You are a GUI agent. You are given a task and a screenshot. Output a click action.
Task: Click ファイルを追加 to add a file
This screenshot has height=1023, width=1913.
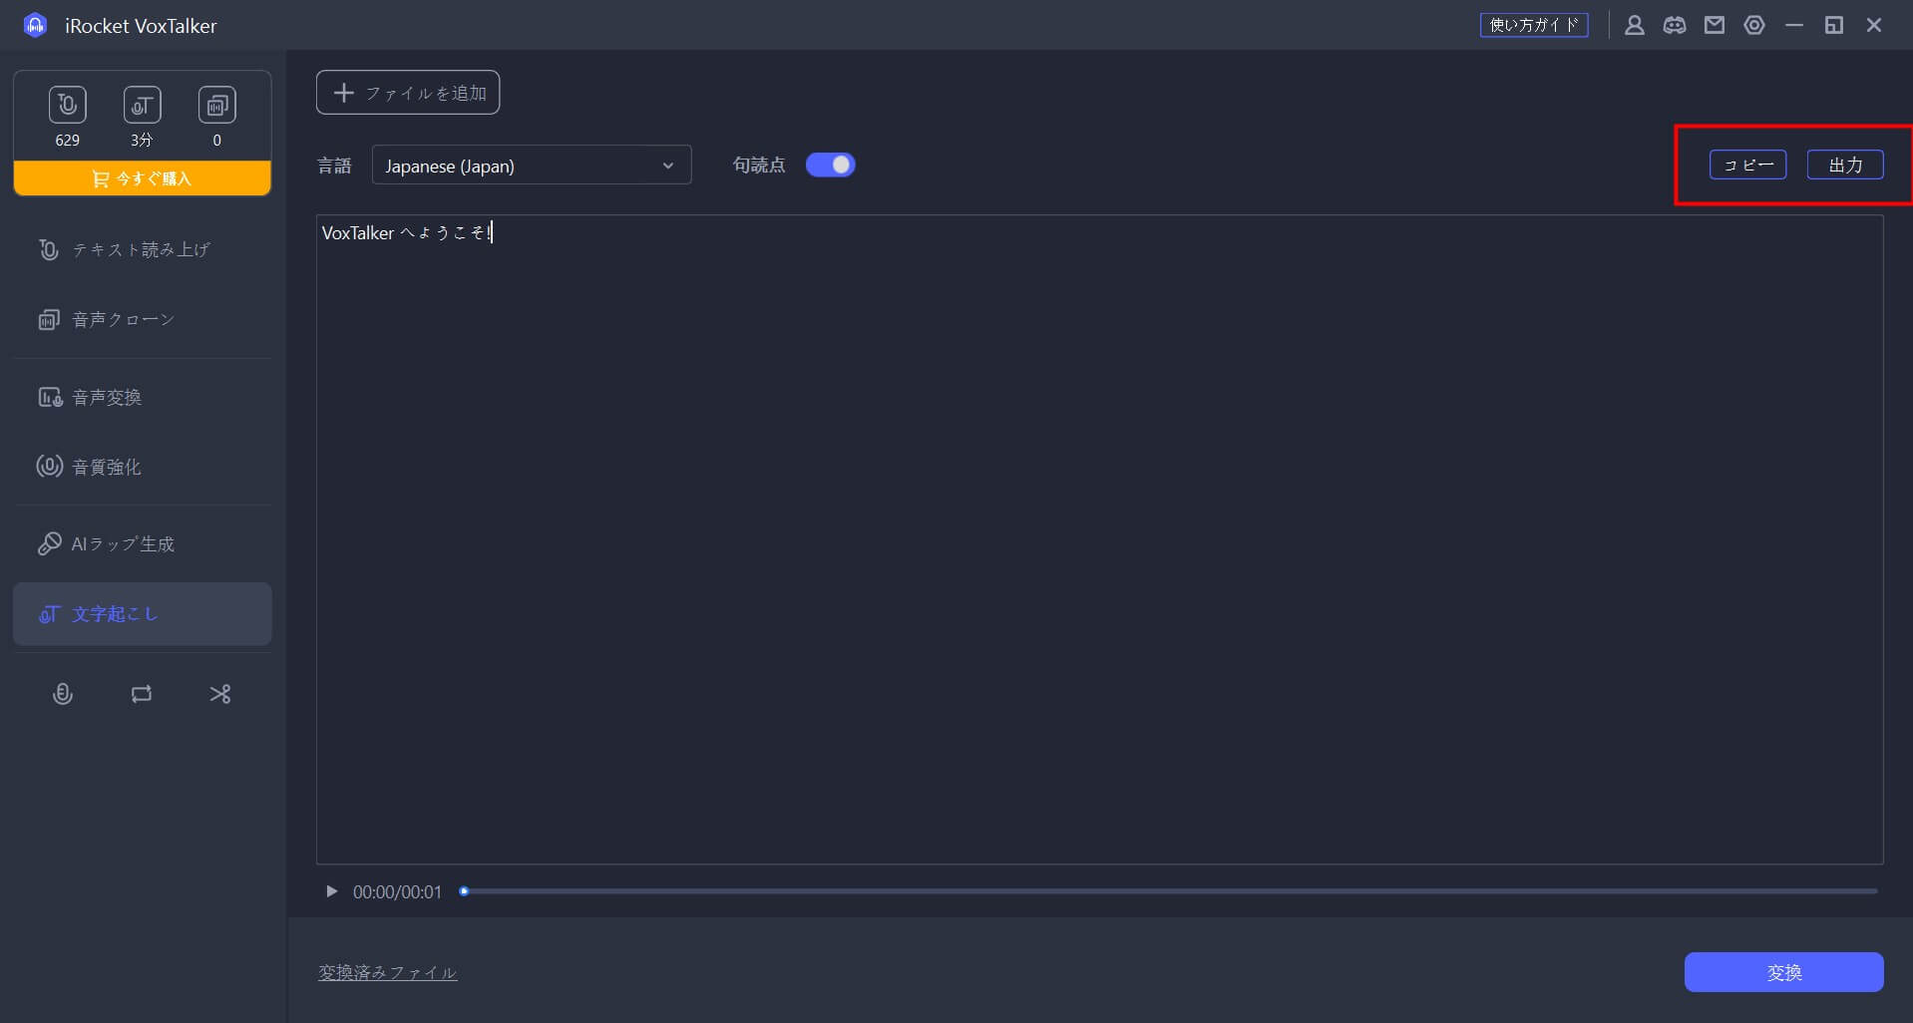(x=408, y=93)
